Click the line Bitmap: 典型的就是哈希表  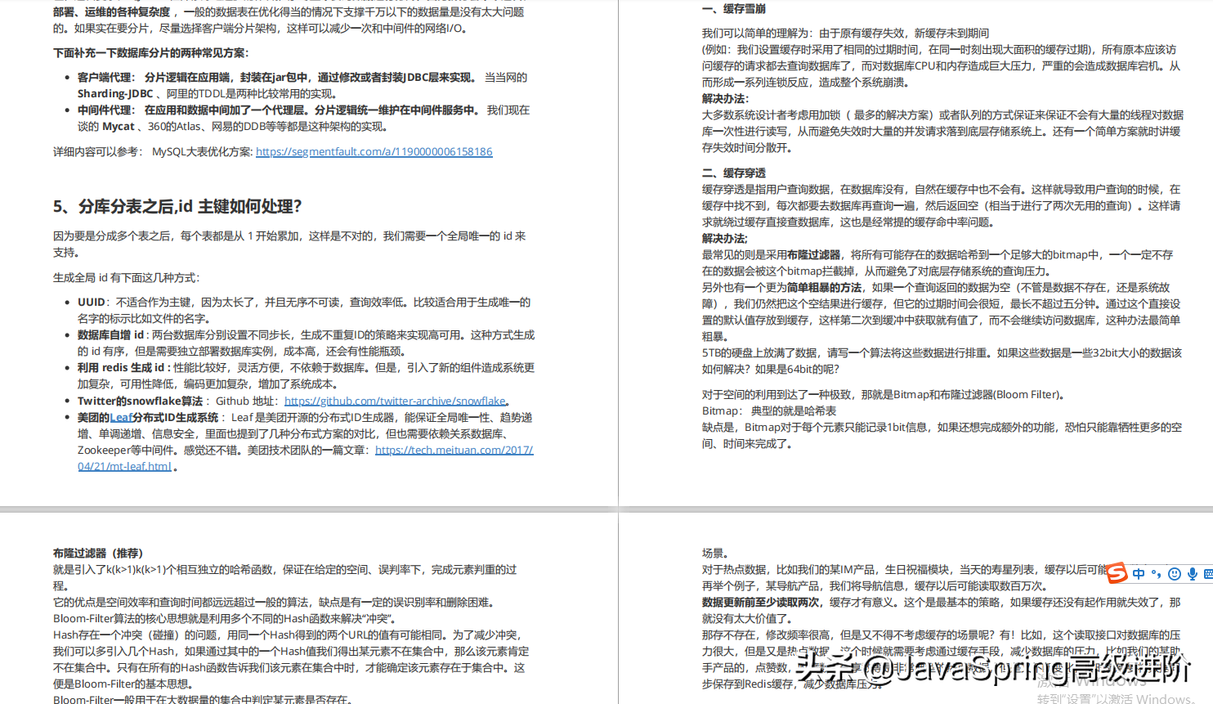coord(769,410)
